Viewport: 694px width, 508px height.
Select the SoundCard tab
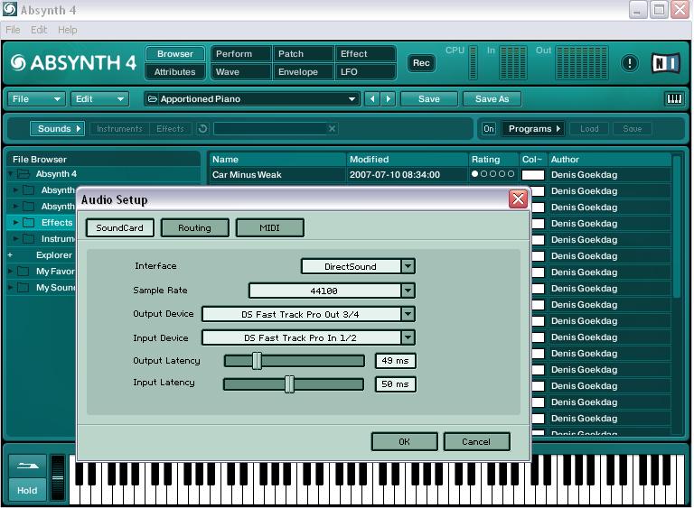(120, 227)
